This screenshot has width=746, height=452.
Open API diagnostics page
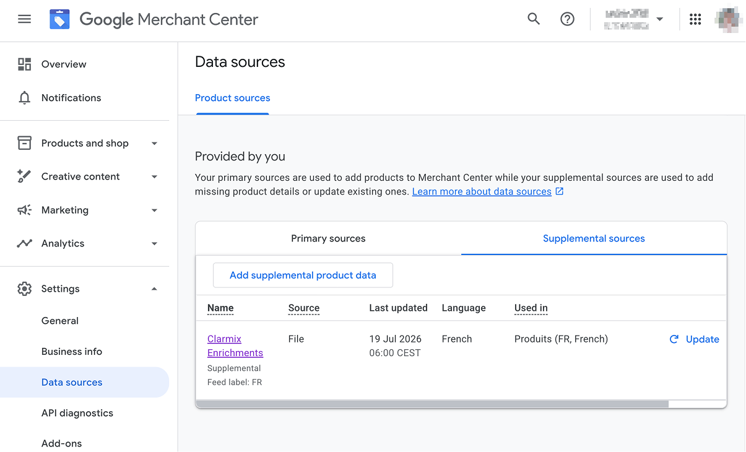(77, 413)
